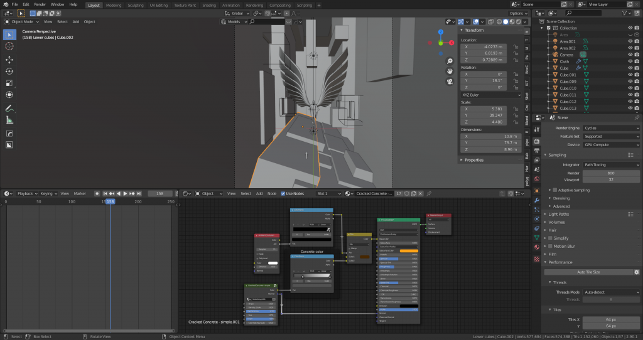Image resolution: width=643 pixels, height=340 pixels.
Task: Choose the Rotate tool
Action: click(x=9, y=71)
